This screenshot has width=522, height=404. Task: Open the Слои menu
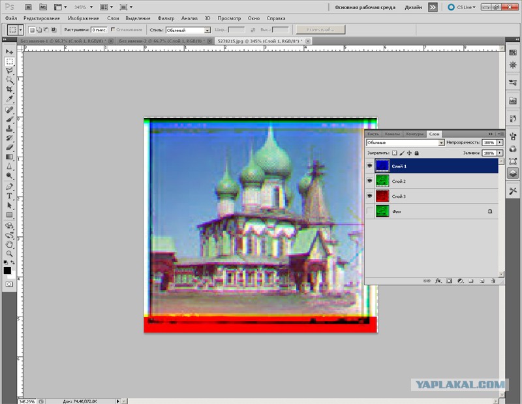point(113,18)
